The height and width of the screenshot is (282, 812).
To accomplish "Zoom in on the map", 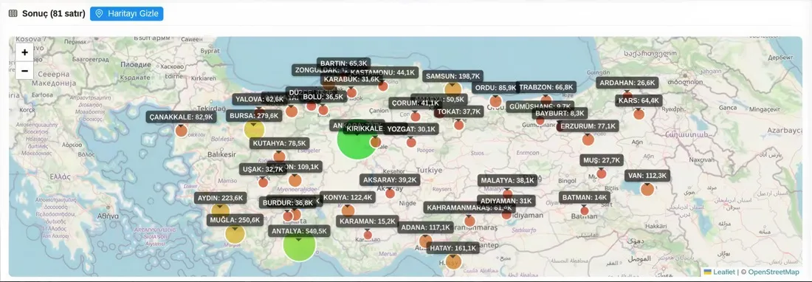I will (24, 52).
